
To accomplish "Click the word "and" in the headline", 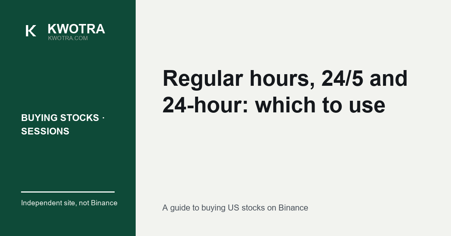I will coord(389,79).
